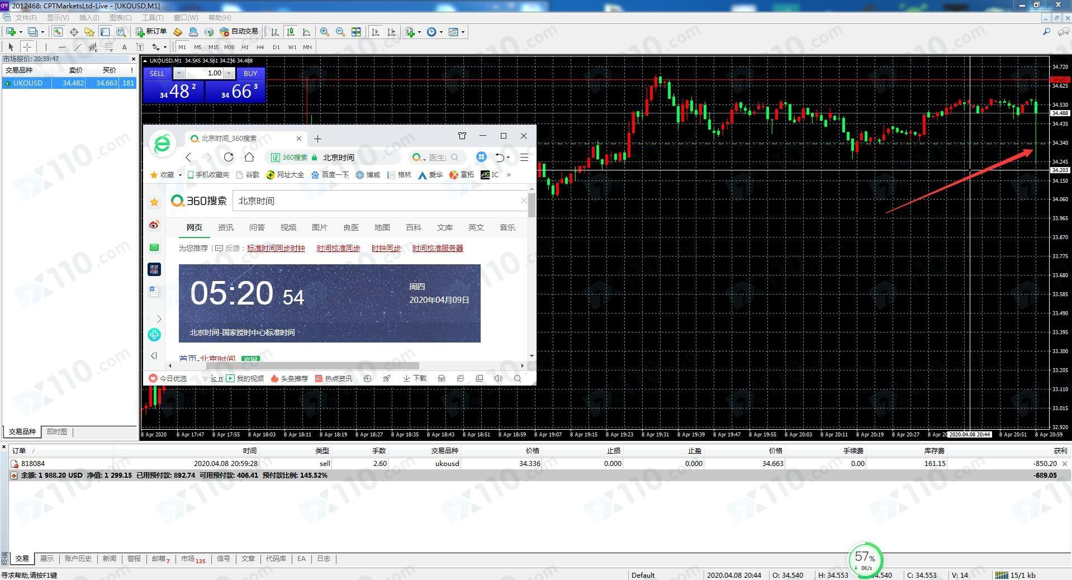The width and height of the screenshot is (1072, 580).
Task: Expand the 收藏 favorites dropdown arrow
Action: [x=180, y=175]
